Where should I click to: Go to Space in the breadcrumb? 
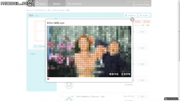28,10
